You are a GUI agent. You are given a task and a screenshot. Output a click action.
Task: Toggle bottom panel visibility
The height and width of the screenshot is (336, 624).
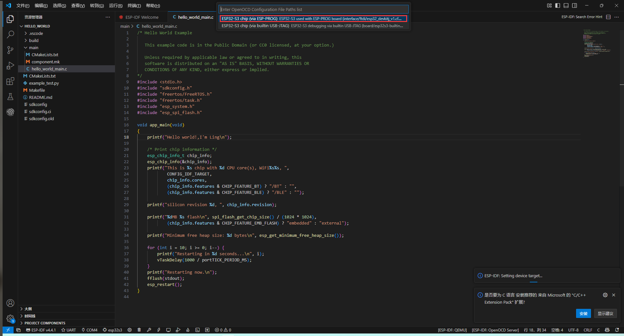pyautogui.click(x=566, y=5)
